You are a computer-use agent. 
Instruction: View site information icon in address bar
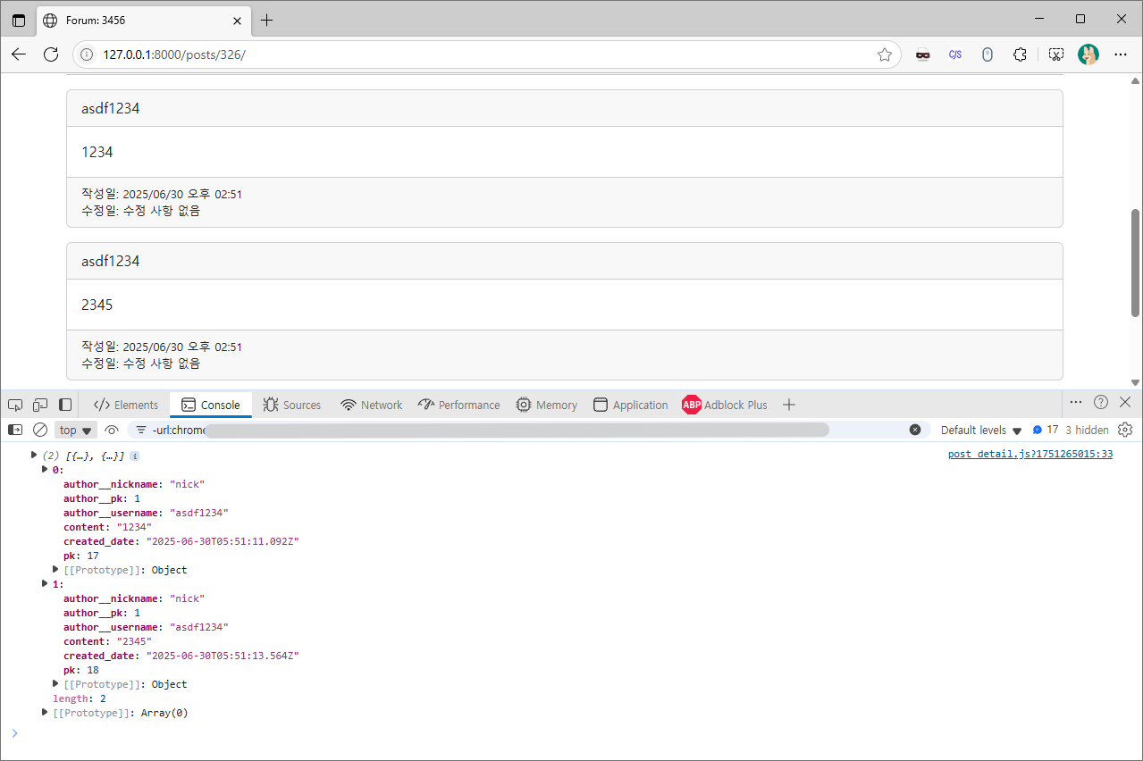coord(87,54)
